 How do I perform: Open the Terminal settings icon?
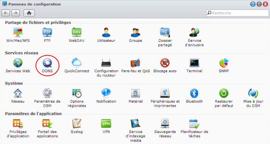tap(194, 63)
